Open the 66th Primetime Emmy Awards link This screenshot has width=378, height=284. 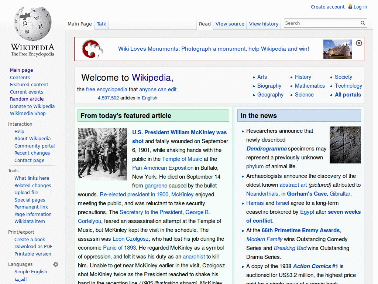[x=300, y=230]
